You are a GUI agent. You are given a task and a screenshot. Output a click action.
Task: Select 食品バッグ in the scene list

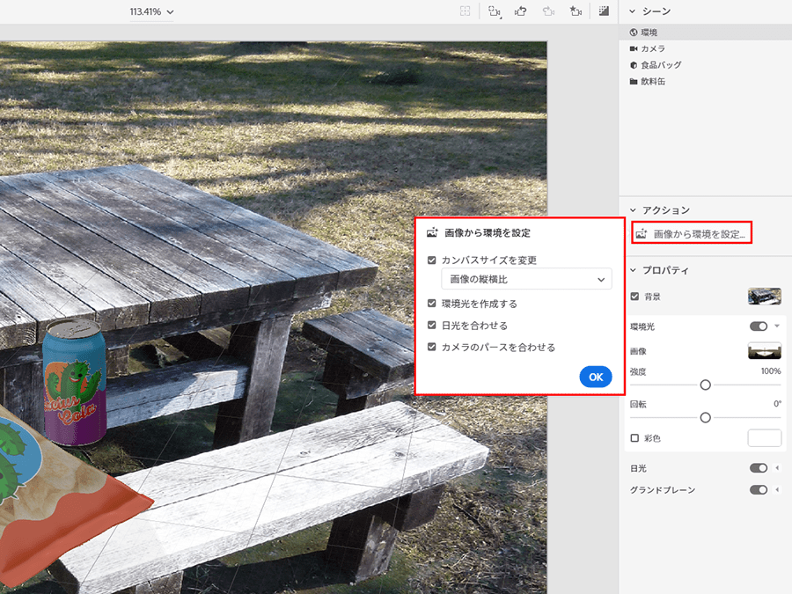click(705, 65)
